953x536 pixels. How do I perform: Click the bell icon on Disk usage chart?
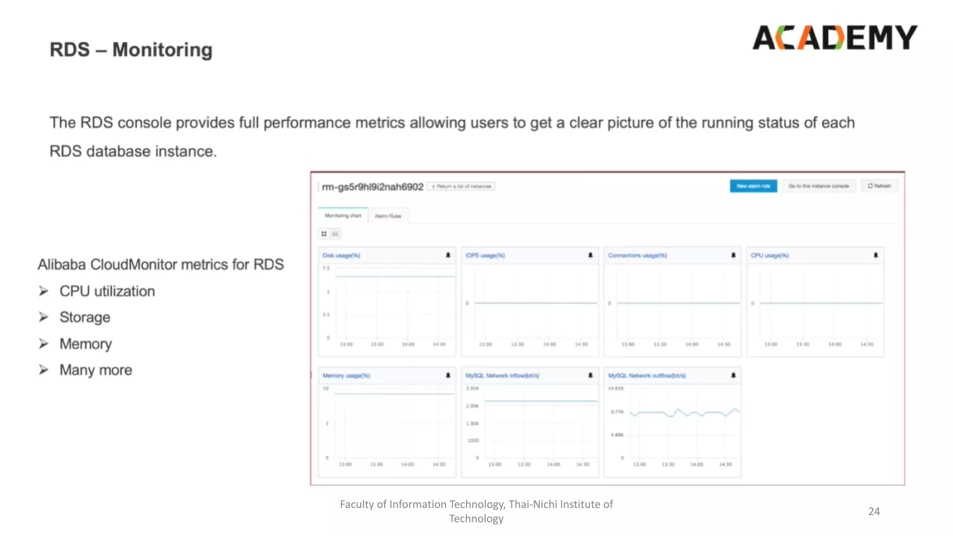pyautogui.click(x=448, y=255)
